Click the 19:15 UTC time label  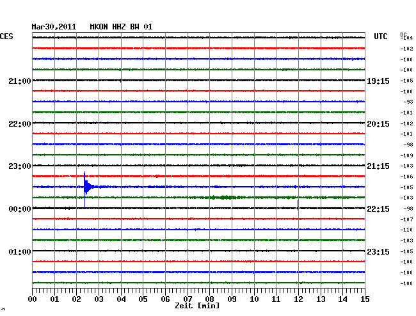[378, 81]
